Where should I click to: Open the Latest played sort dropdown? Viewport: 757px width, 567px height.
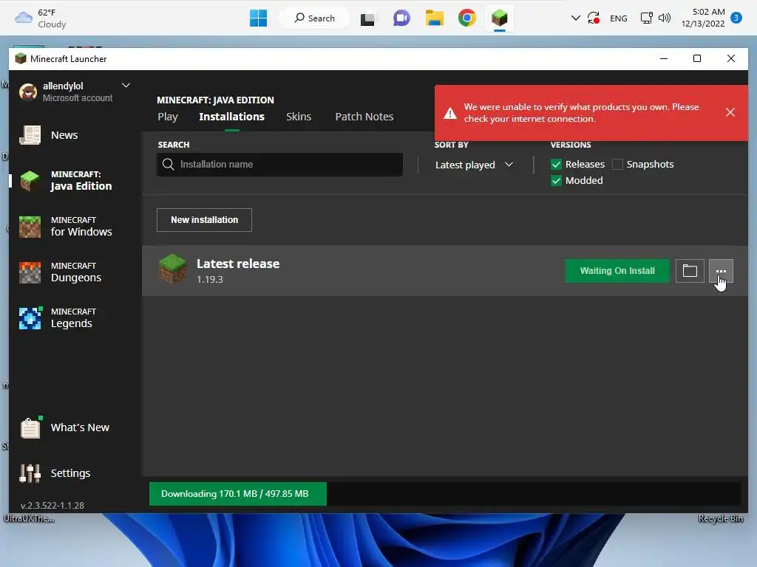(474, 165)
